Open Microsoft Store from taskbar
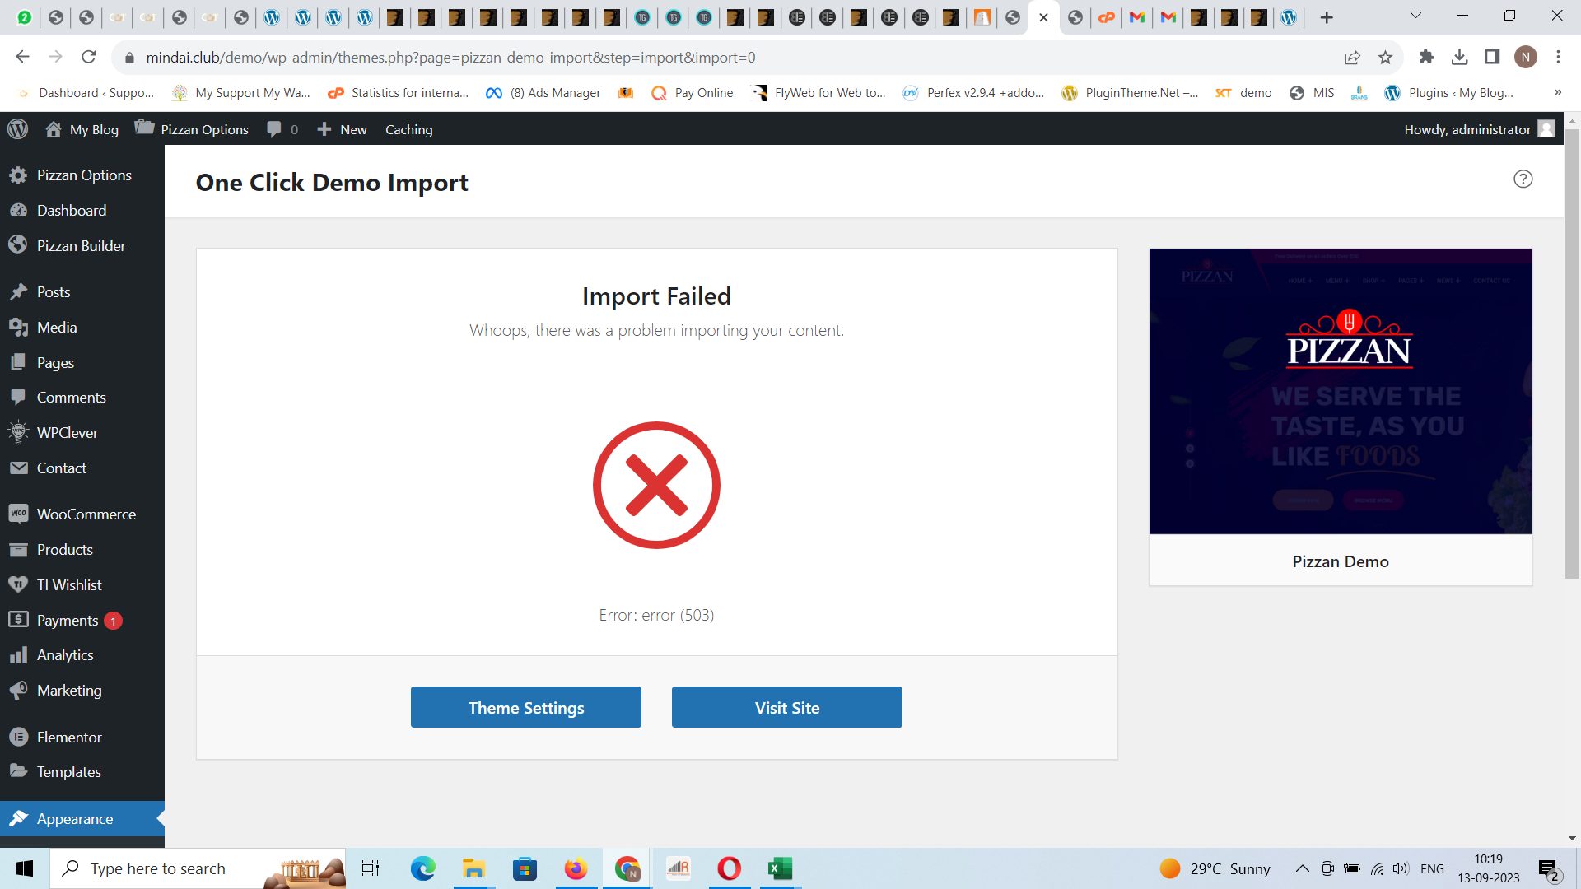This screenshot has height=889, width=1581. click(x=525, y=868)
